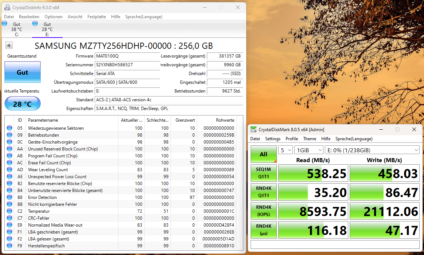The image size is (424, 255).
Task: Click SEQ1M read result 538.25
Action: tap(313, 173)
